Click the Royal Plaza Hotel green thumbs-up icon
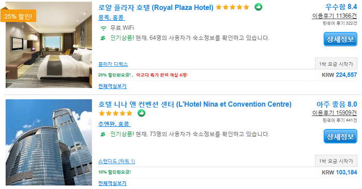Screen dimensions: 362x189 tap(259, 7)
